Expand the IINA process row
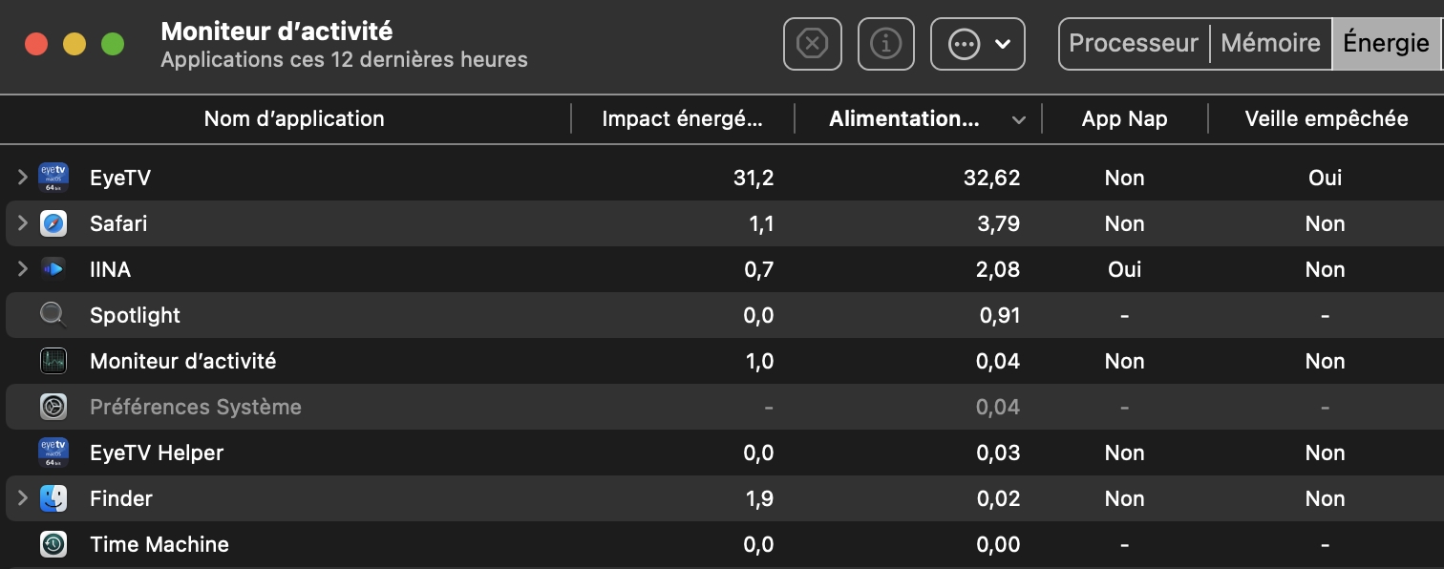 23,269
